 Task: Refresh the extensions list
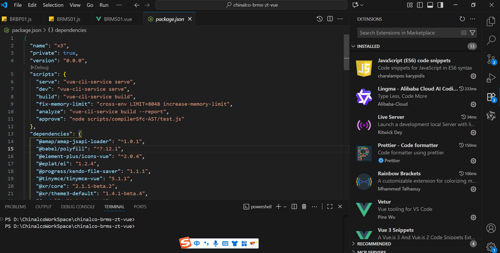pyautogui.click(x=462, y=19)
